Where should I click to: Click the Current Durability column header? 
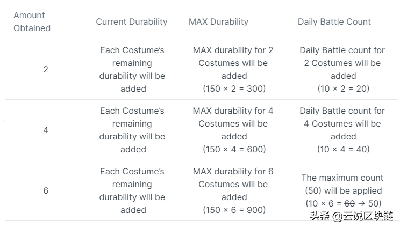tap(132, 22)
